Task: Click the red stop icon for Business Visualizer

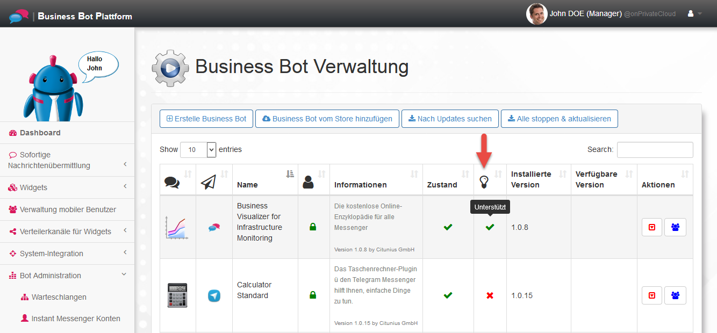Action: click(652, 227)
